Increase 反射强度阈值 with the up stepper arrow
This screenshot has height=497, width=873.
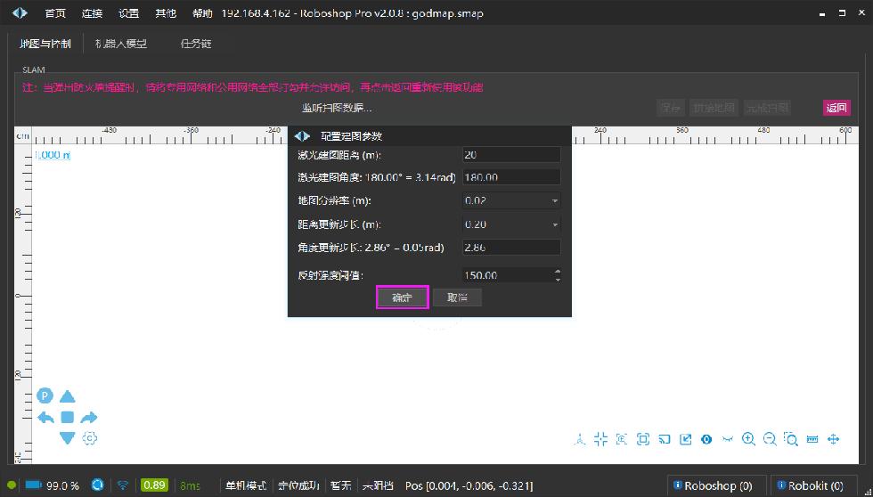[558, 272]
